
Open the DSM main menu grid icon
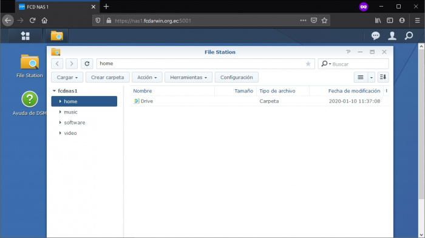point(25,36)
